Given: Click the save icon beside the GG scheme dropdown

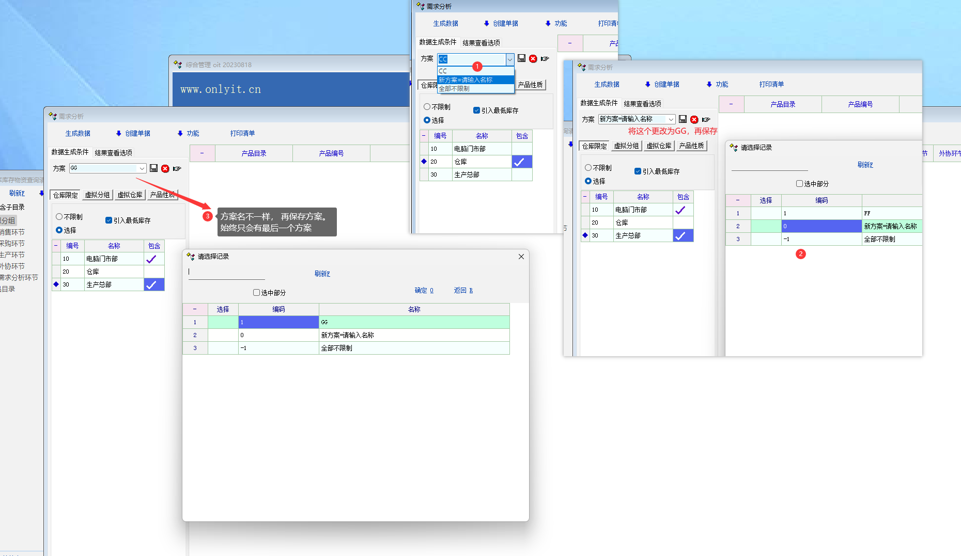Looking at the screenshot, I should click(153, 168).
